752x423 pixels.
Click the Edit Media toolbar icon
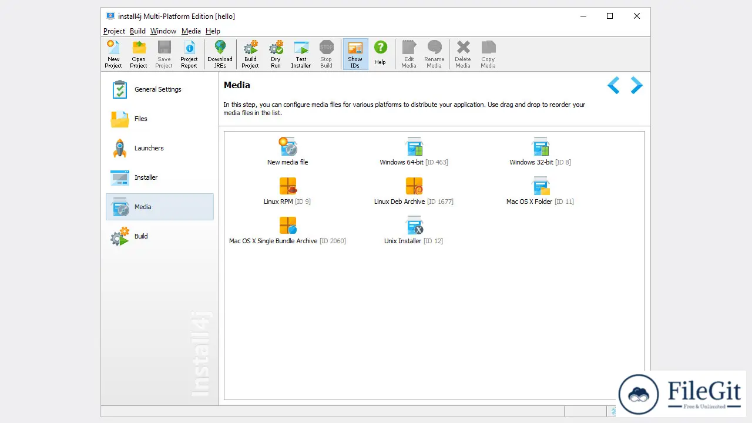(409, 54)
